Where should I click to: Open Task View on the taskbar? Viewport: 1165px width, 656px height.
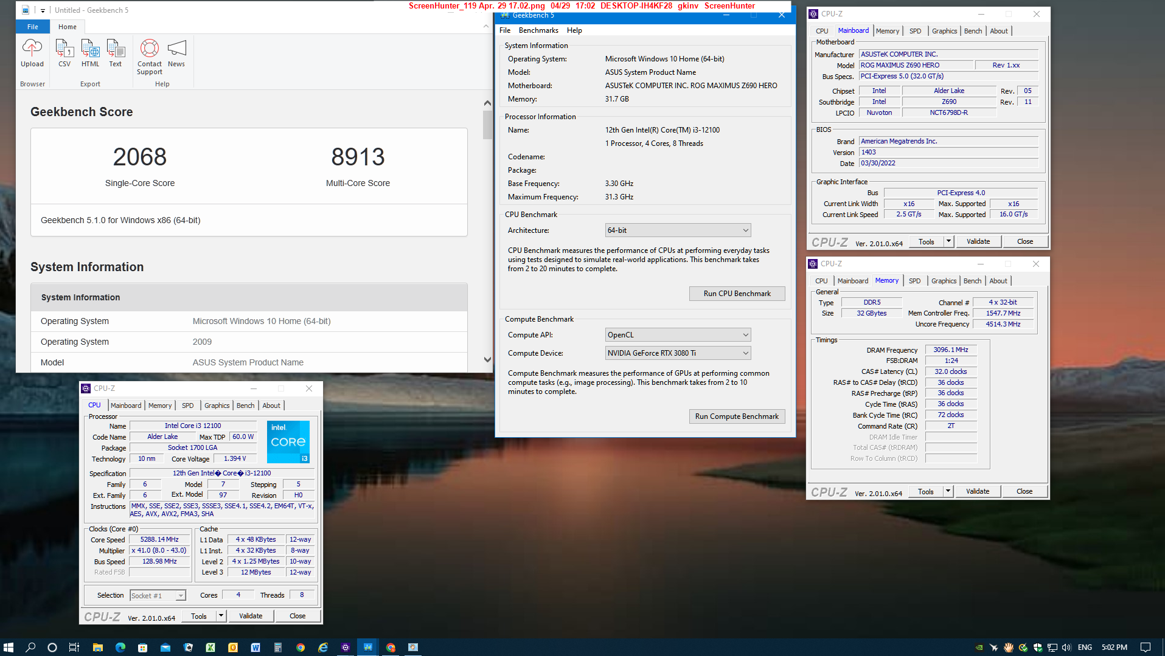[x=74, y=647]
